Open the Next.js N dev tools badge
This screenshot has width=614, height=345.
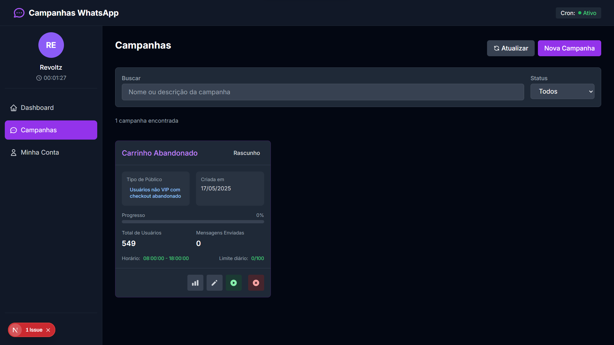coord(15,330)
